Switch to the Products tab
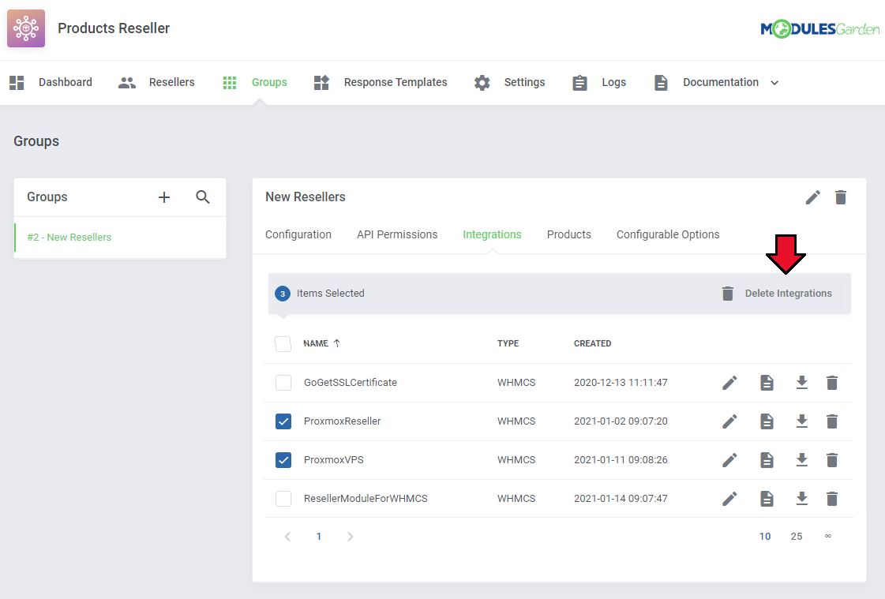 tap(569, 234)
